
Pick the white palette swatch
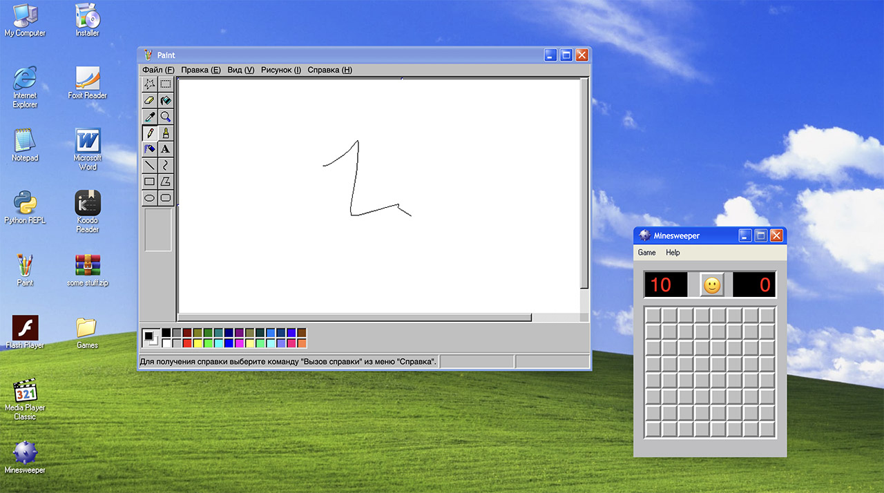pos(166,343)
